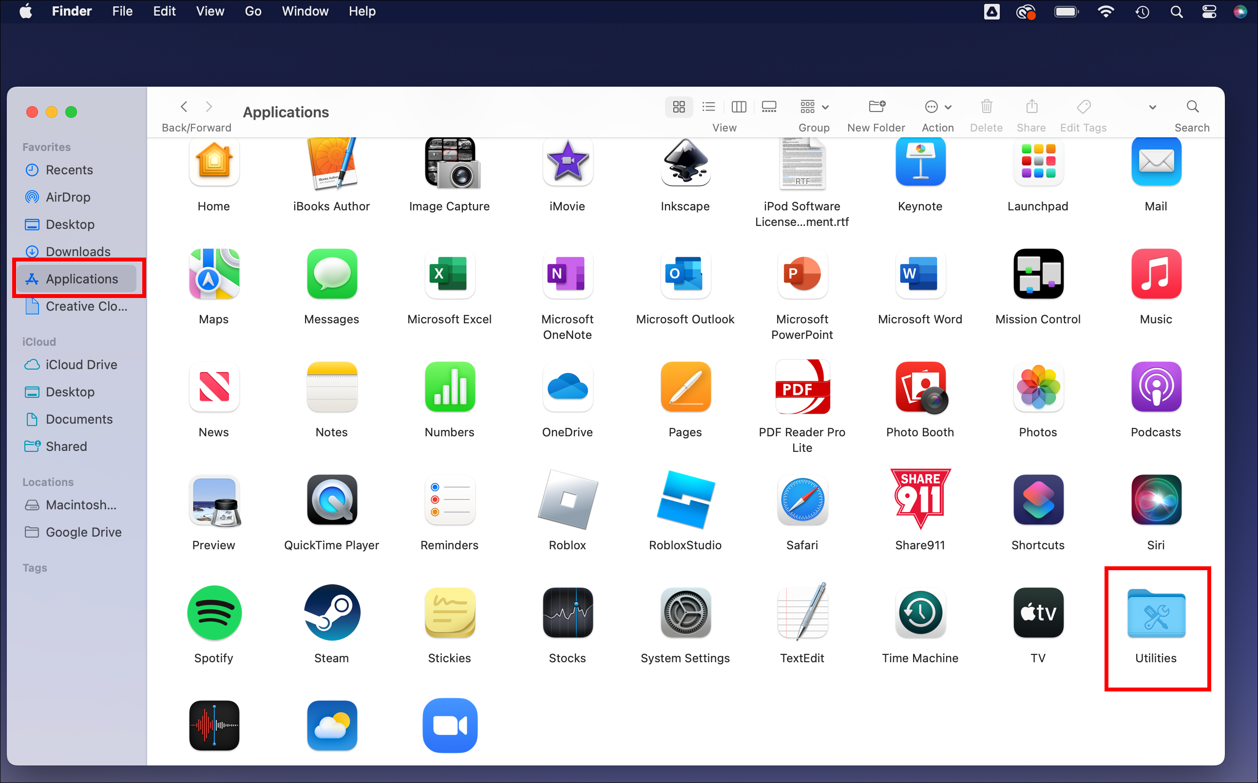Select the Photo Booth icon
1258x783 pixels.
click(921, 388)
